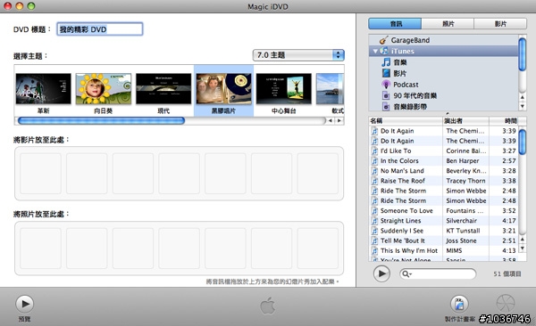Screen dimensions: 536x326
Task: Click artist cell KT Tunstall
Action: (463, 231)
